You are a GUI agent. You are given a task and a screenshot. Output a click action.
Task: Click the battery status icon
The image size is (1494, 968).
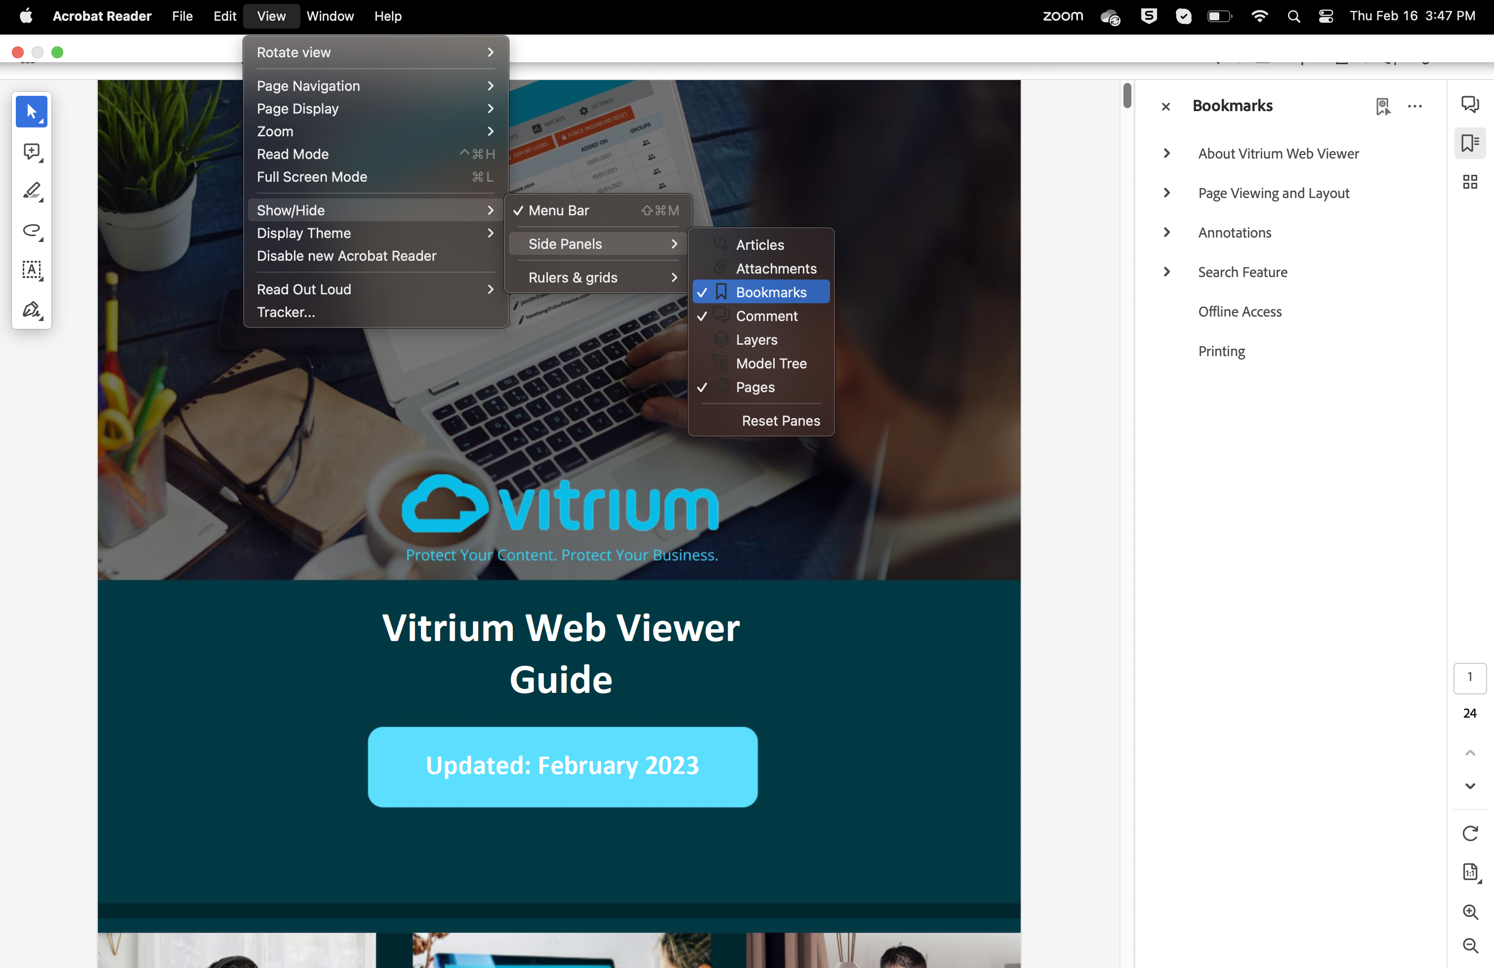click(x=1220, y=16)
